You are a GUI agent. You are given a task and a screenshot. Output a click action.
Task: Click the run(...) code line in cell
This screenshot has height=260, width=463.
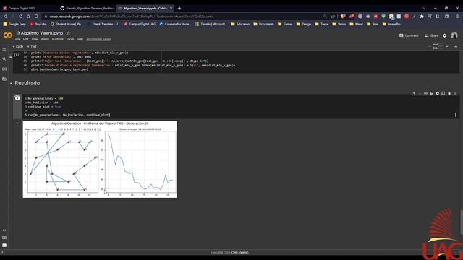(x=69, y=115)
